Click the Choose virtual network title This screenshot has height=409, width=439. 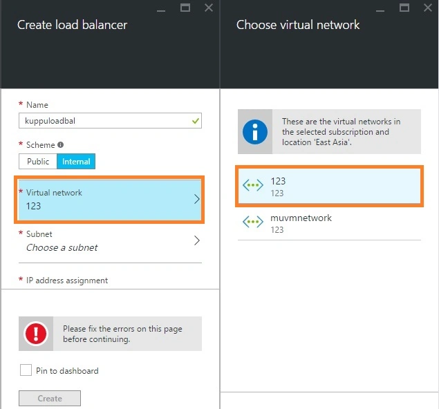(x=298, y=25)
